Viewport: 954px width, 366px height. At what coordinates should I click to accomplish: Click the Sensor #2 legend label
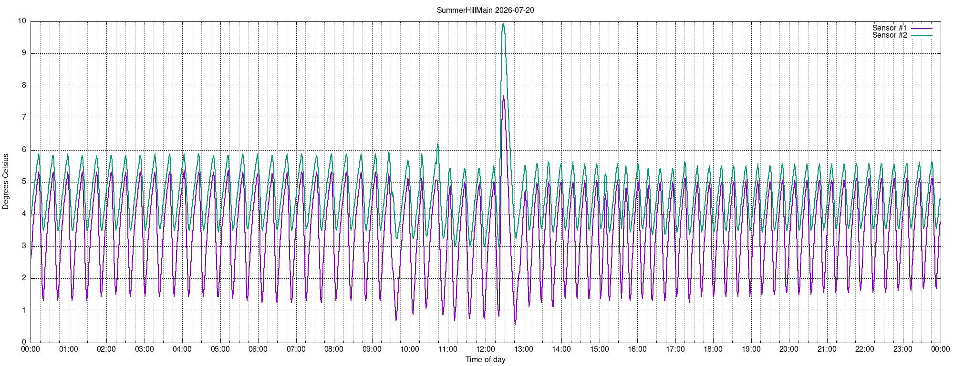[x=890, y=35]
